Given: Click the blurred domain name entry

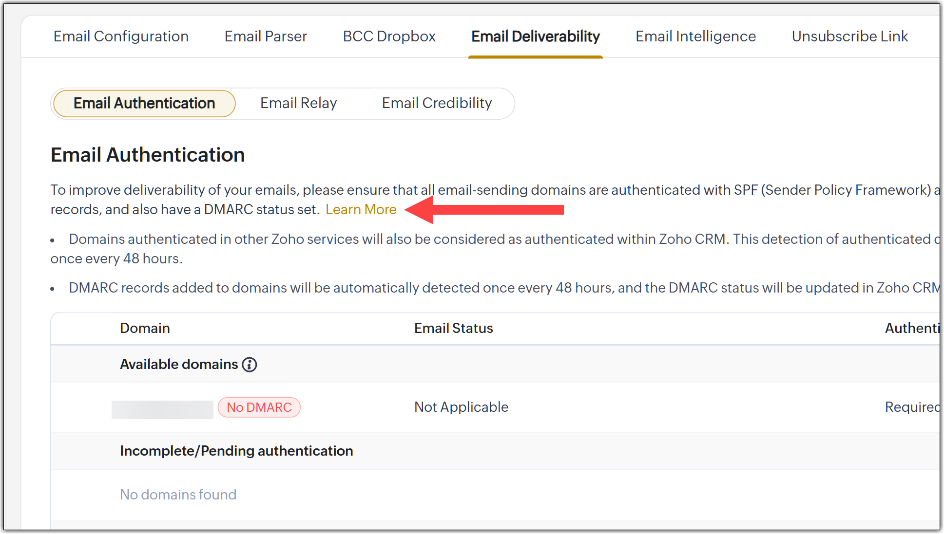Looking at the screenshot, I should point(162,409).
